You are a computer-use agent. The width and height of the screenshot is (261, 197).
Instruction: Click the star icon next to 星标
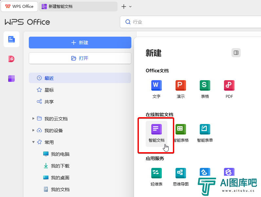[39, 90]
